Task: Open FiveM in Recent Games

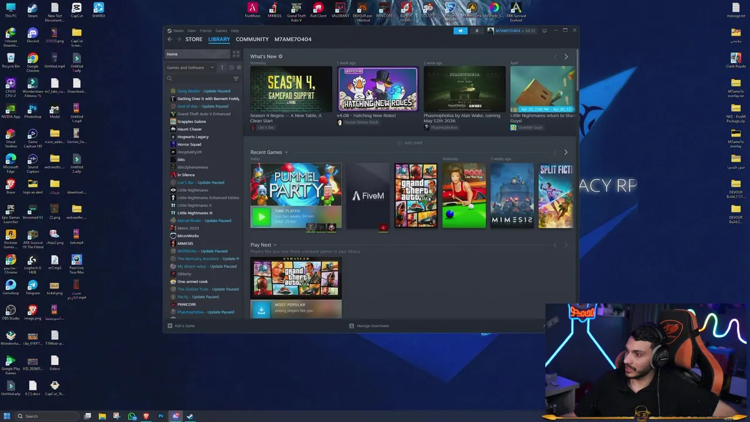Action: (x=368, y=196)
